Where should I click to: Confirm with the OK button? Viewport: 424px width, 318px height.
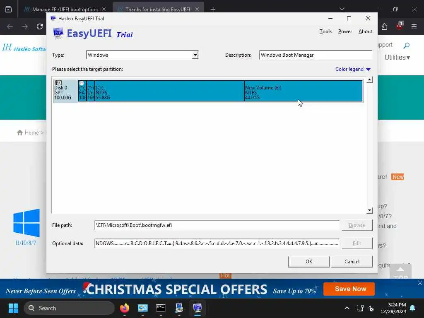(308, 262)
